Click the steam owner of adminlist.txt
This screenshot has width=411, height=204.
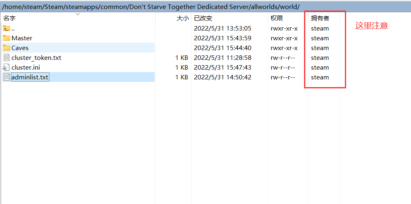point(320,77)
